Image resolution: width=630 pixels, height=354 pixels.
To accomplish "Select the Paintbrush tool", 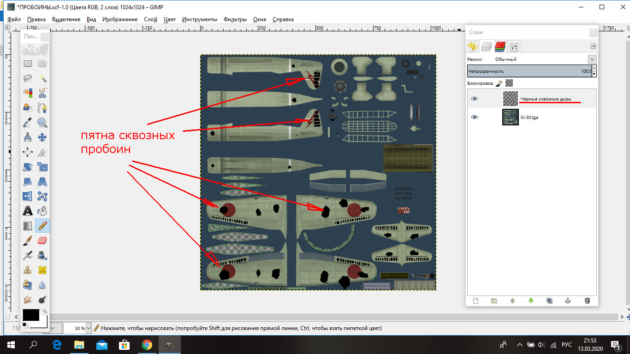I will [28, 241].
